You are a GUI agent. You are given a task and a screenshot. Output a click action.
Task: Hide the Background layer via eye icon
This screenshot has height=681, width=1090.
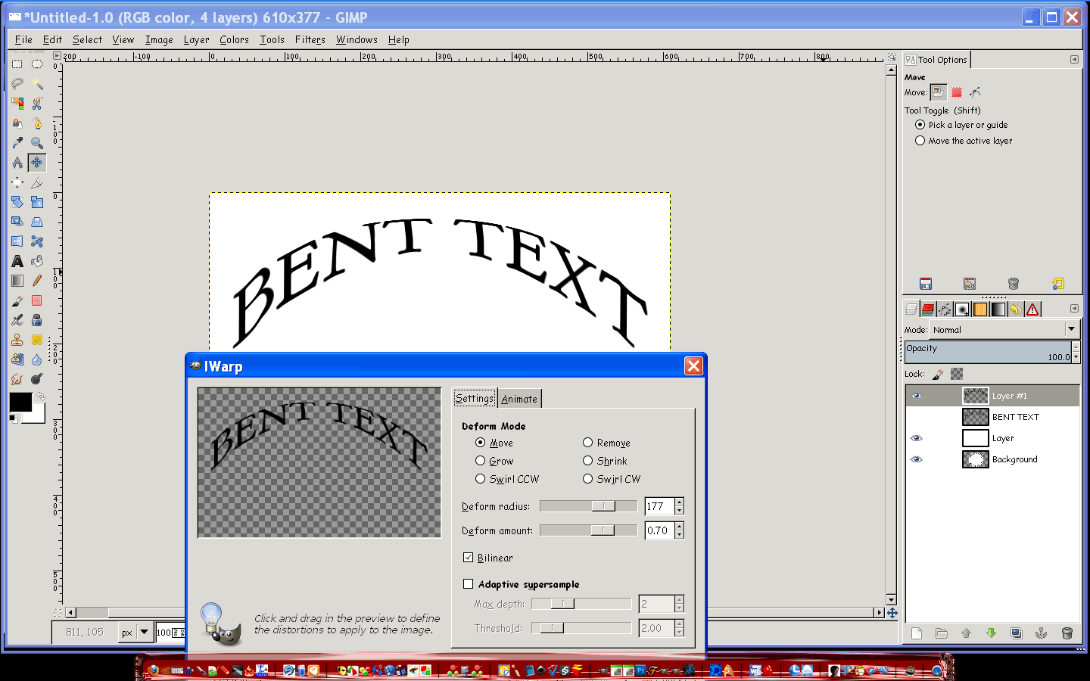tap(916, 459)
